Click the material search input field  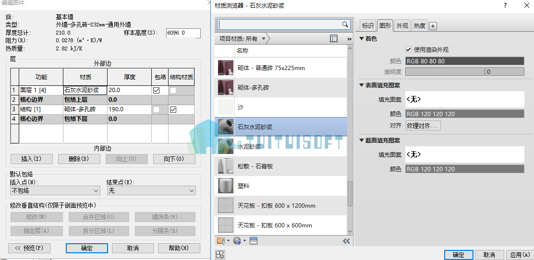click(279, 24)
